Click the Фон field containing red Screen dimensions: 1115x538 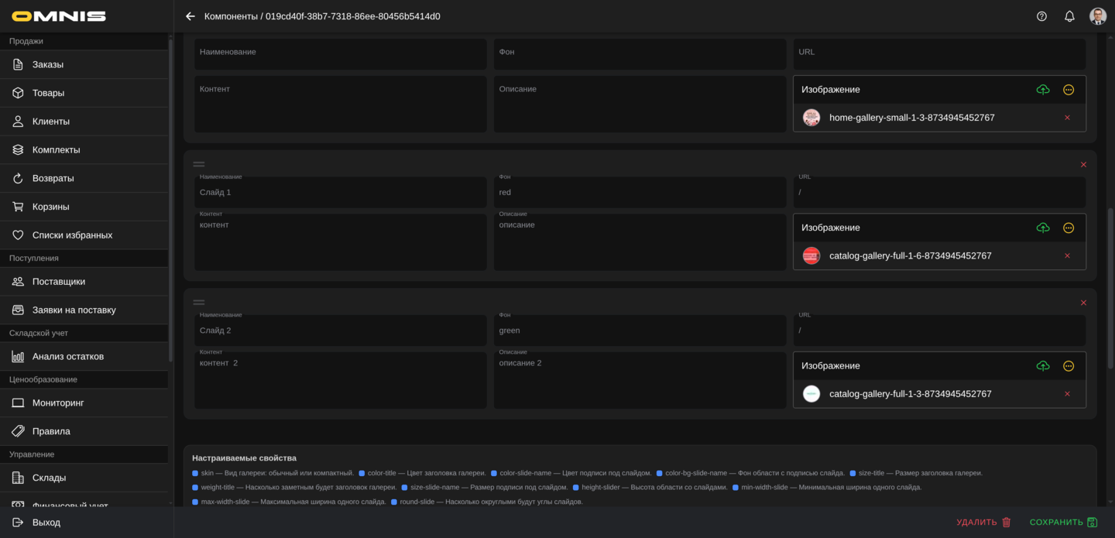[640, 193]
